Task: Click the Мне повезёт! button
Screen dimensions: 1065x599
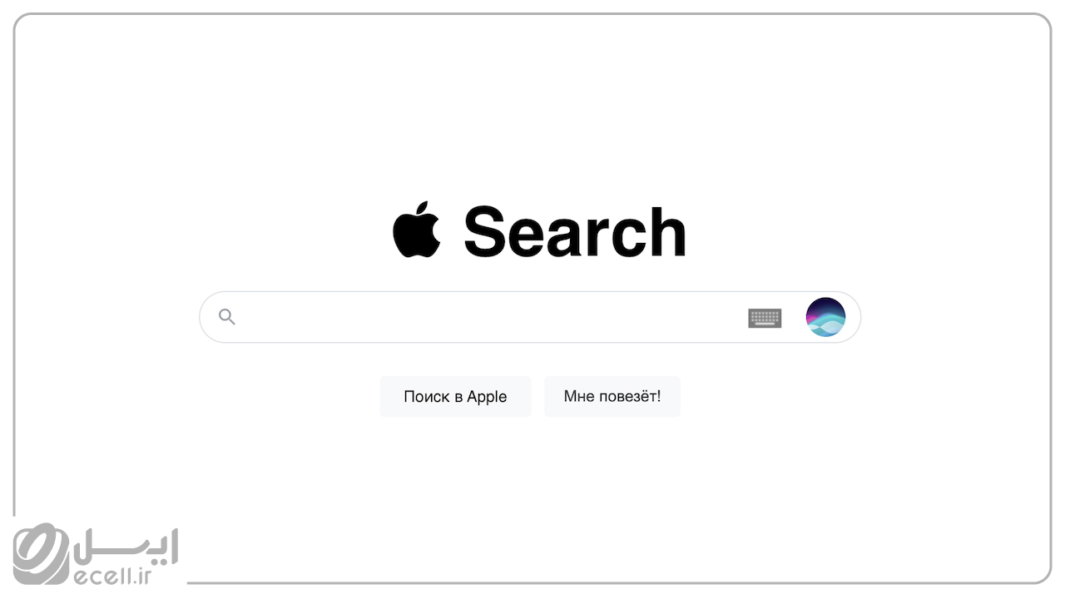Action: 612,397
